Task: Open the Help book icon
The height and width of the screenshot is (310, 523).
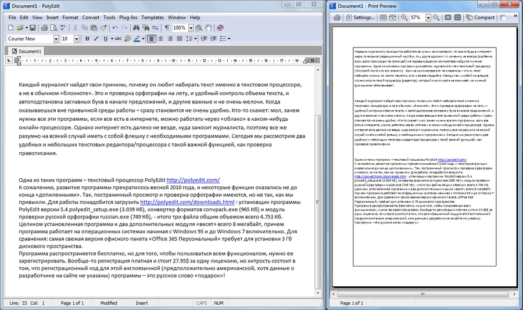Action: click(220, 28)
